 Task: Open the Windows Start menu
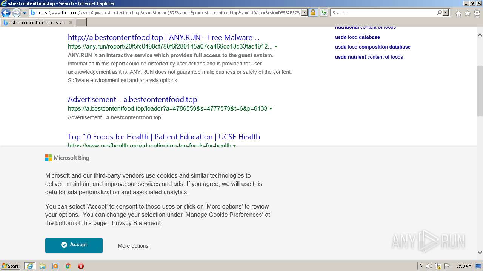point(11,266)
